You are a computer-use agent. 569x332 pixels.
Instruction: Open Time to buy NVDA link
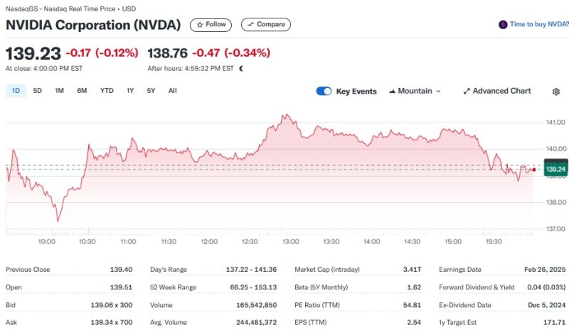[539, 24]
